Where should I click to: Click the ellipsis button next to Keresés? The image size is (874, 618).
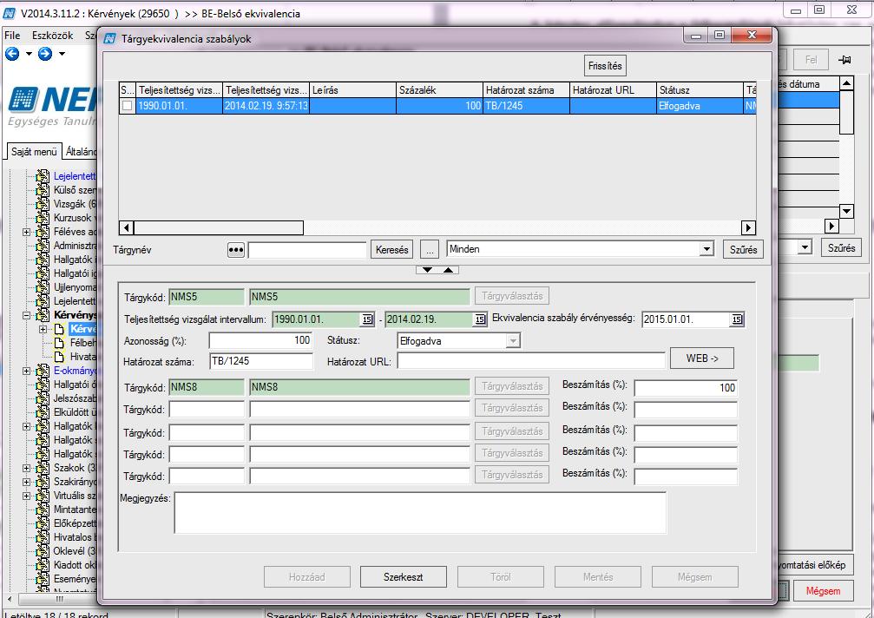pyautogui.click(x=430, y=250)
